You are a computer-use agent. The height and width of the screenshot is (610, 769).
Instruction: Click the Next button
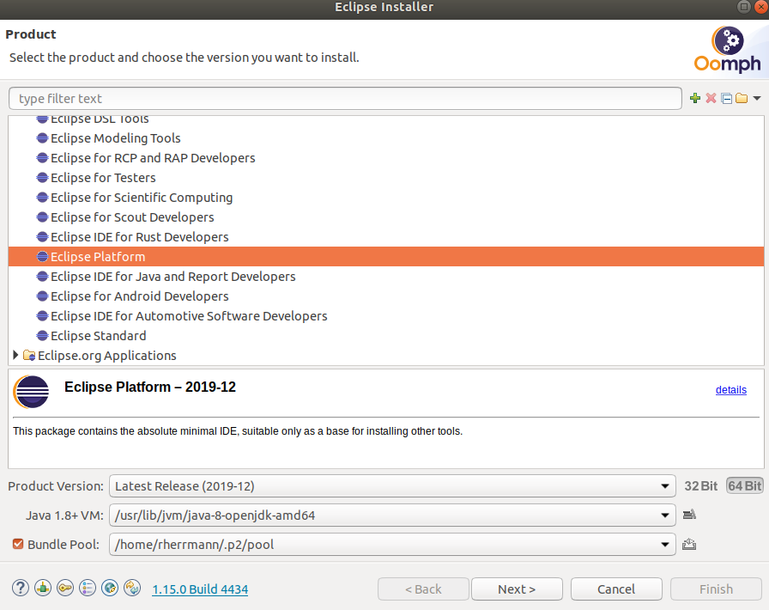point(517,589)
